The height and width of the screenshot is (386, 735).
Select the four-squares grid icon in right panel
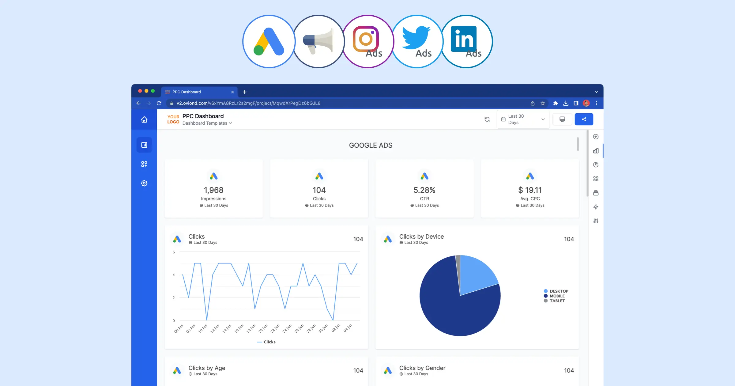pyautogui.click(x=596, y=179)
